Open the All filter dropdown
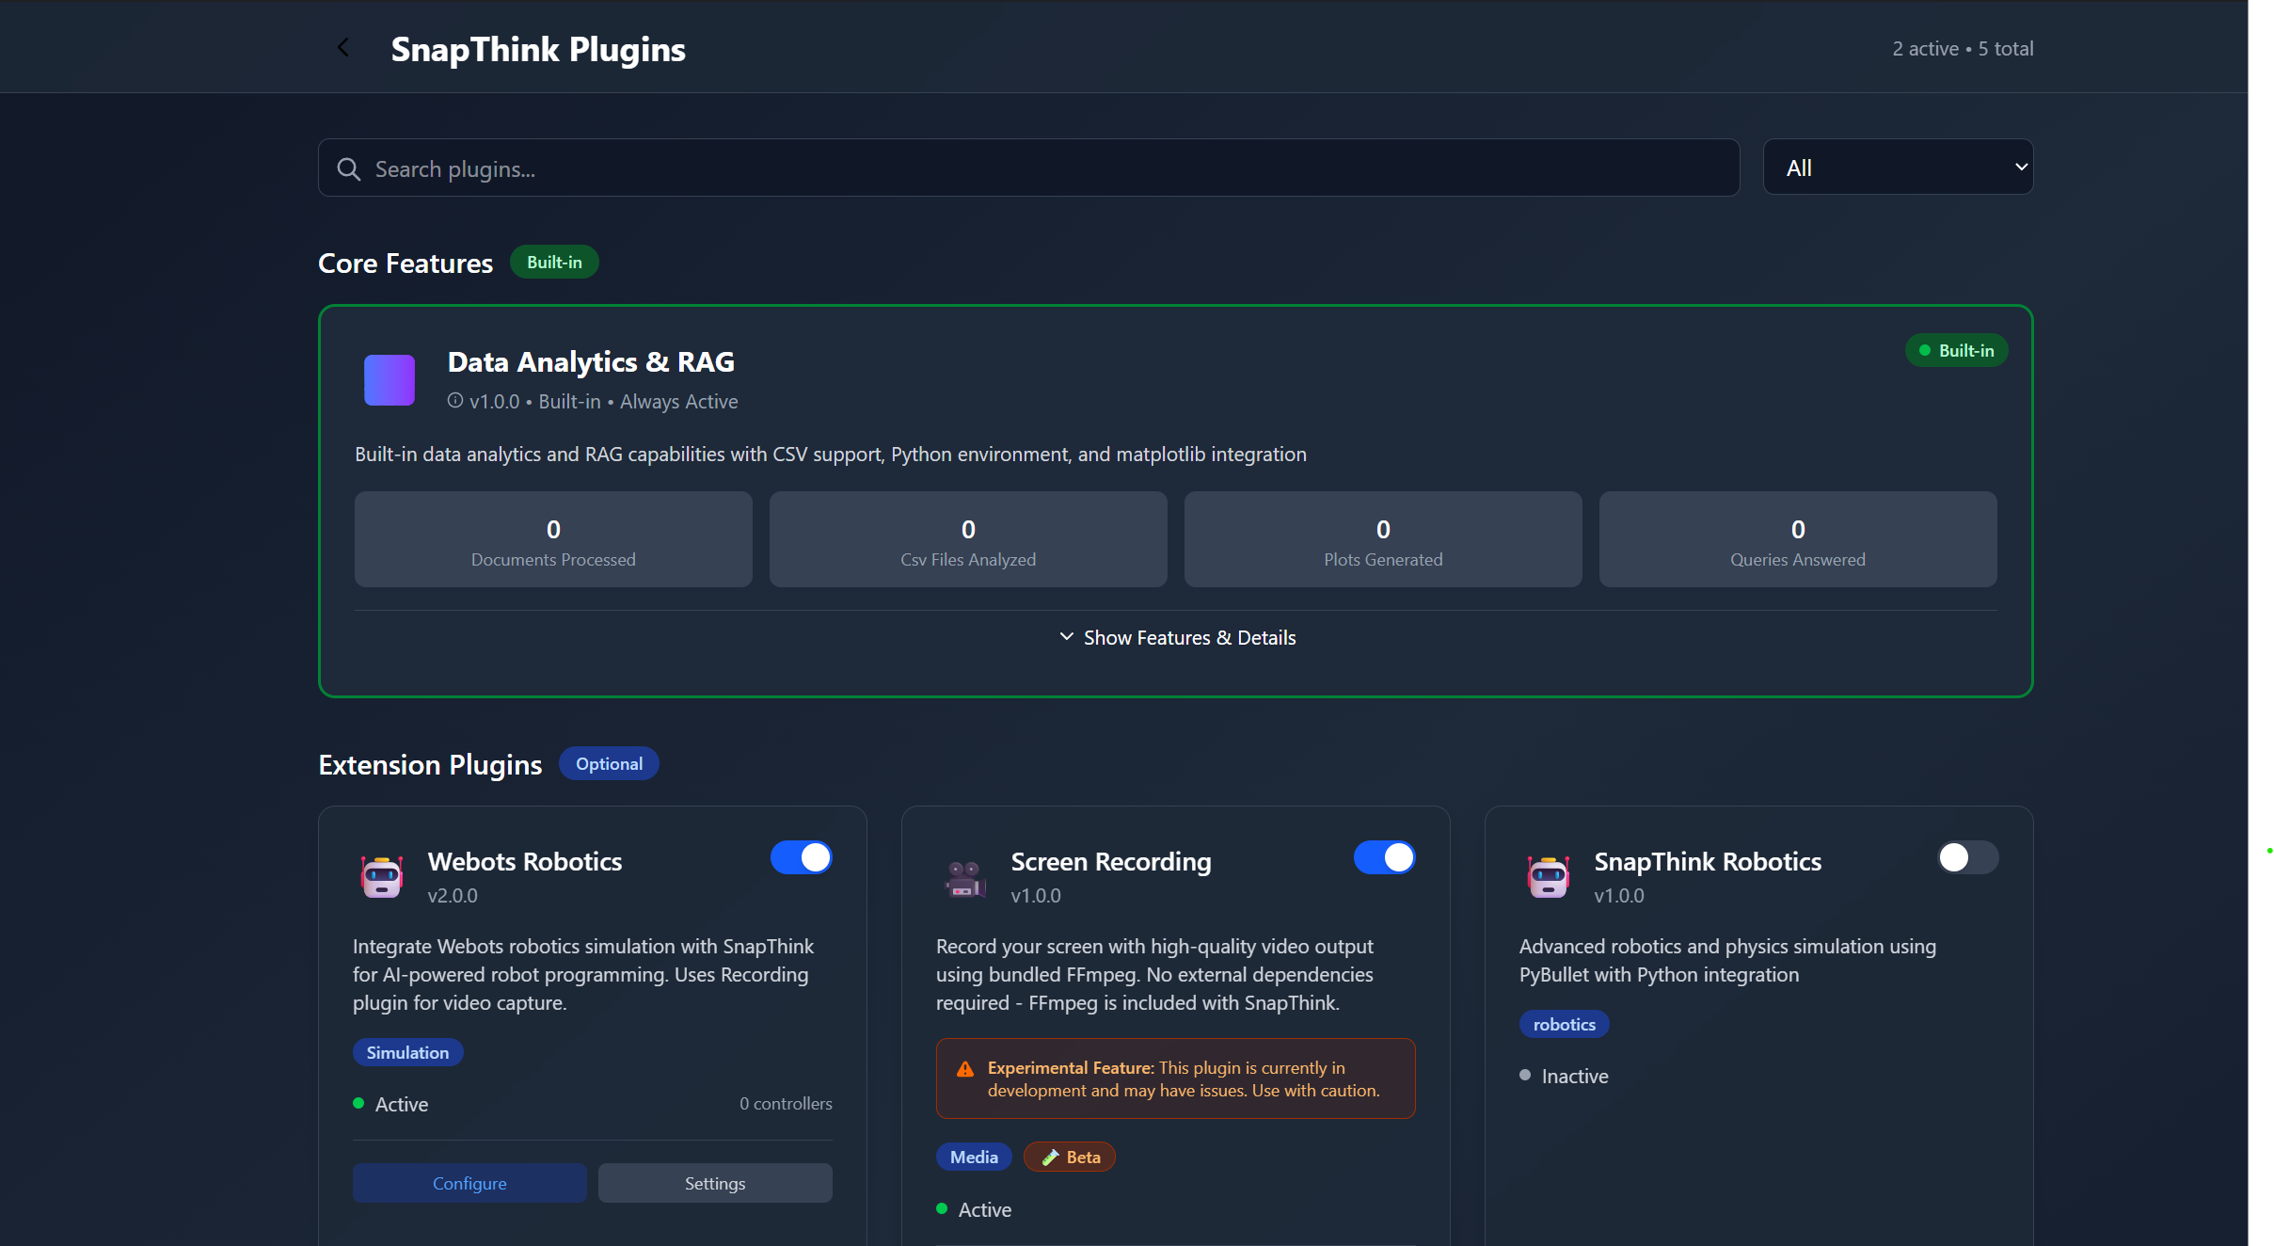2274x1246 pixels. pyautogui.click(x=1898, y=168)
